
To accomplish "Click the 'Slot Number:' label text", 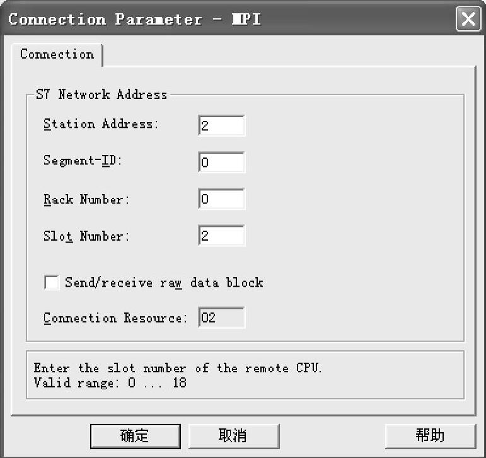I will (86, 236).
